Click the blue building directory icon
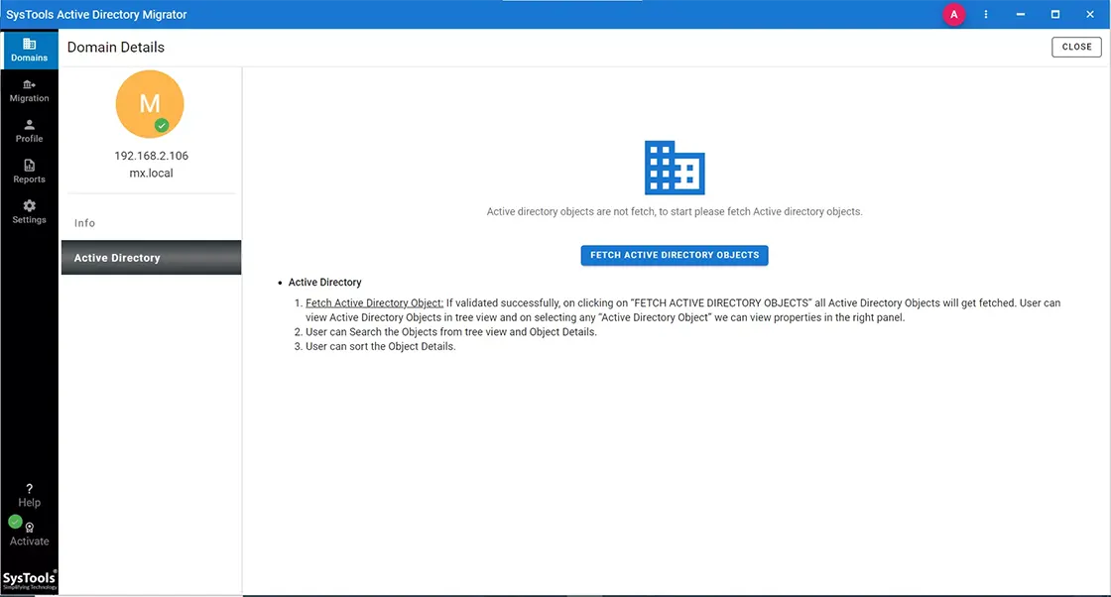This screenshot has height=597, width=1111. [675, 168]
